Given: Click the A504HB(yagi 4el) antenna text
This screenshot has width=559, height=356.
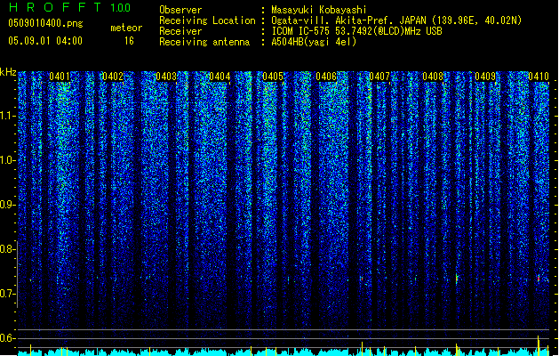Looking at the screenshot, I should tap(314, 42).
